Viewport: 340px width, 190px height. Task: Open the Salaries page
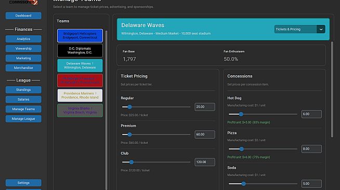coord(23,99)
